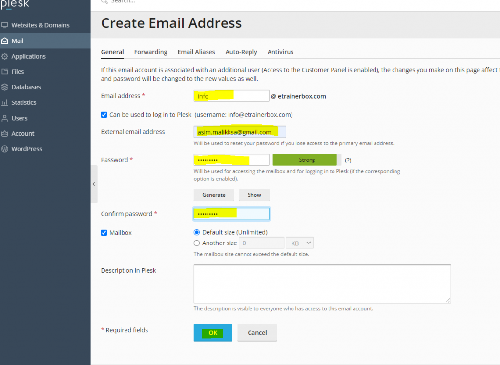Viewport: 500px width, 365px height.
Task: Click the Files folder icon
Action: pos(5,71)
